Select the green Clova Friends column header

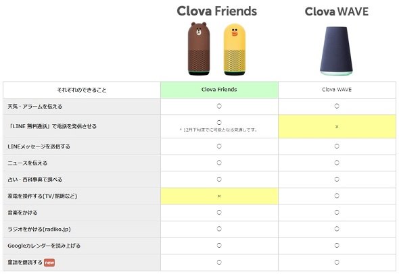[x=219, y=90]
